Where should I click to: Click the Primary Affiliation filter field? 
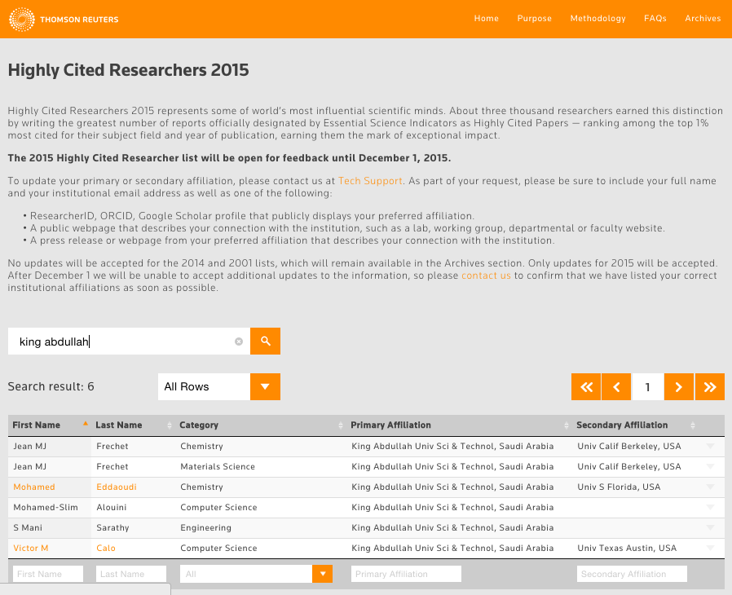(x=406, y=574)
